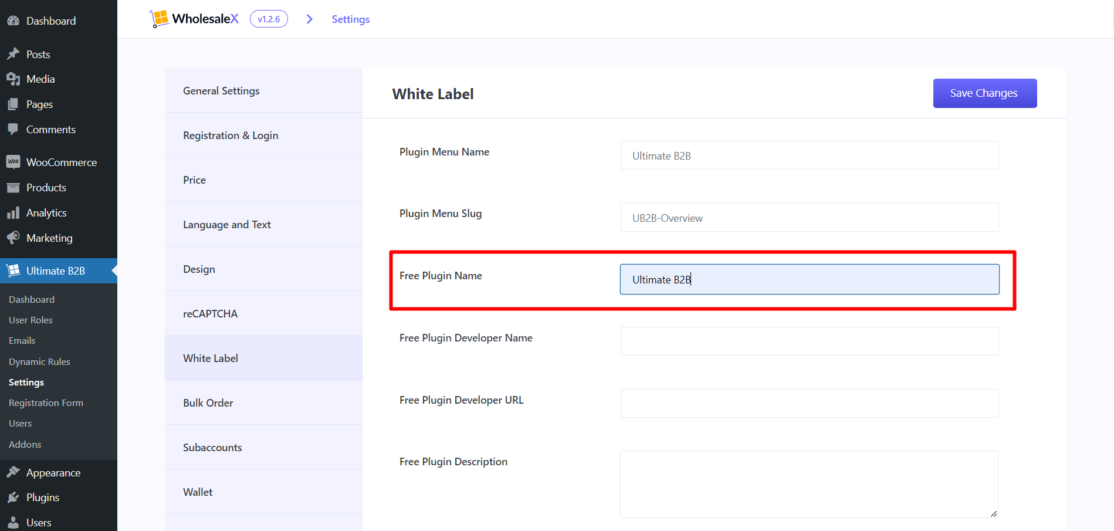The height and width of the screenshot is (531, 1114).
Task: Select the Design tab
Action: coord(263,269)
